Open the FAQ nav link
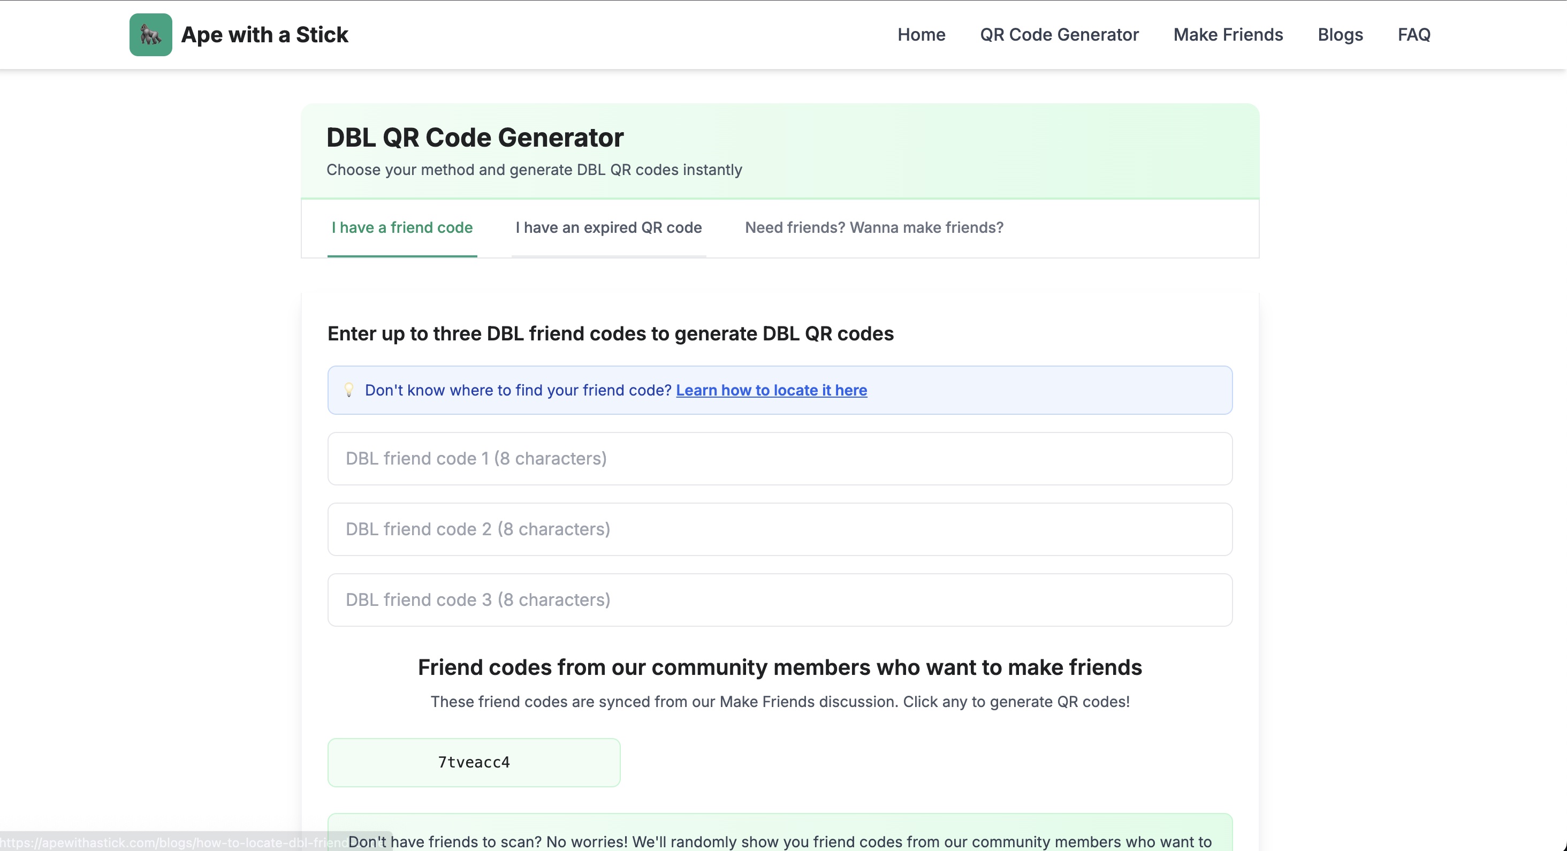1567x851 pixels. click(1414, 35)
